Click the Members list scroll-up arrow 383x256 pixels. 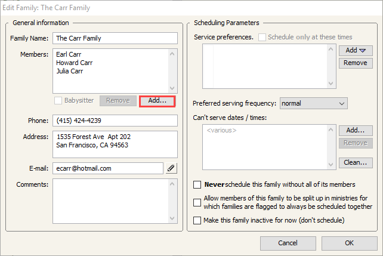172,54
